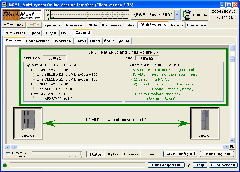Click the Print Screen button
The image size is (240, 172).
223,165
